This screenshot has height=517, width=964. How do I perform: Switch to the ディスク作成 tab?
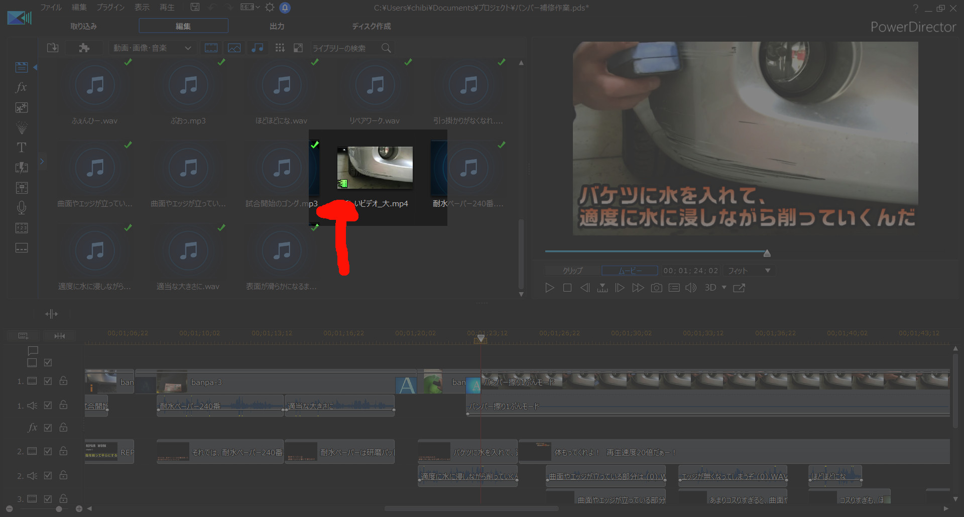(x=371, y=26)
